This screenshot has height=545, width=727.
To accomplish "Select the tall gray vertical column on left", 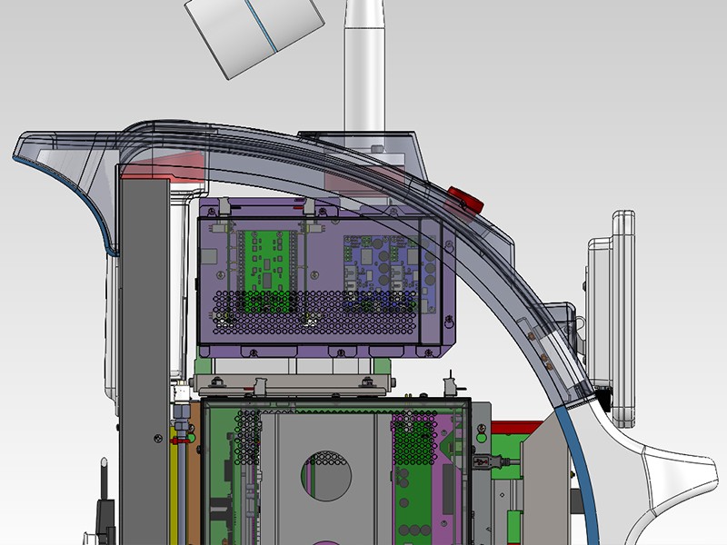I will [x=144, y=362].
